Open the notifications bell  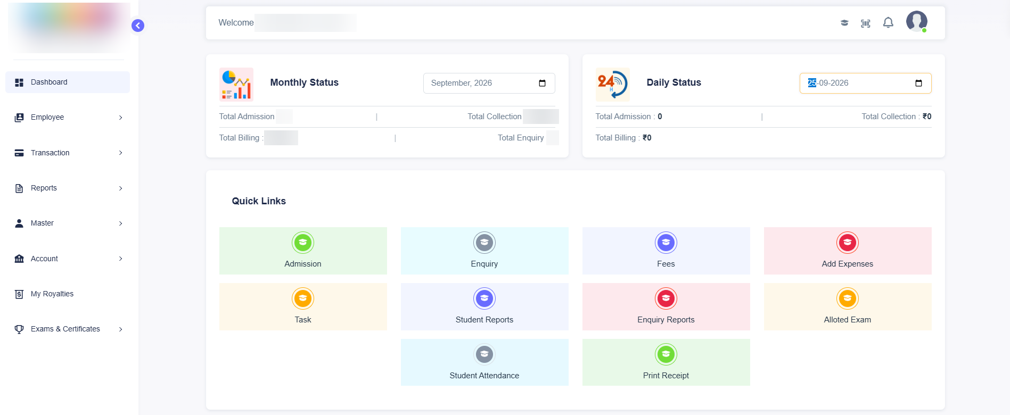pos(888,22)
